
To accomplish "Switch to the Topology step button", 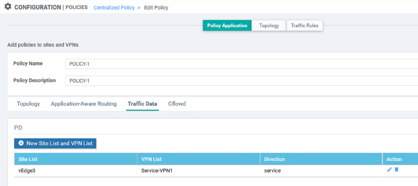I will 269,26.
